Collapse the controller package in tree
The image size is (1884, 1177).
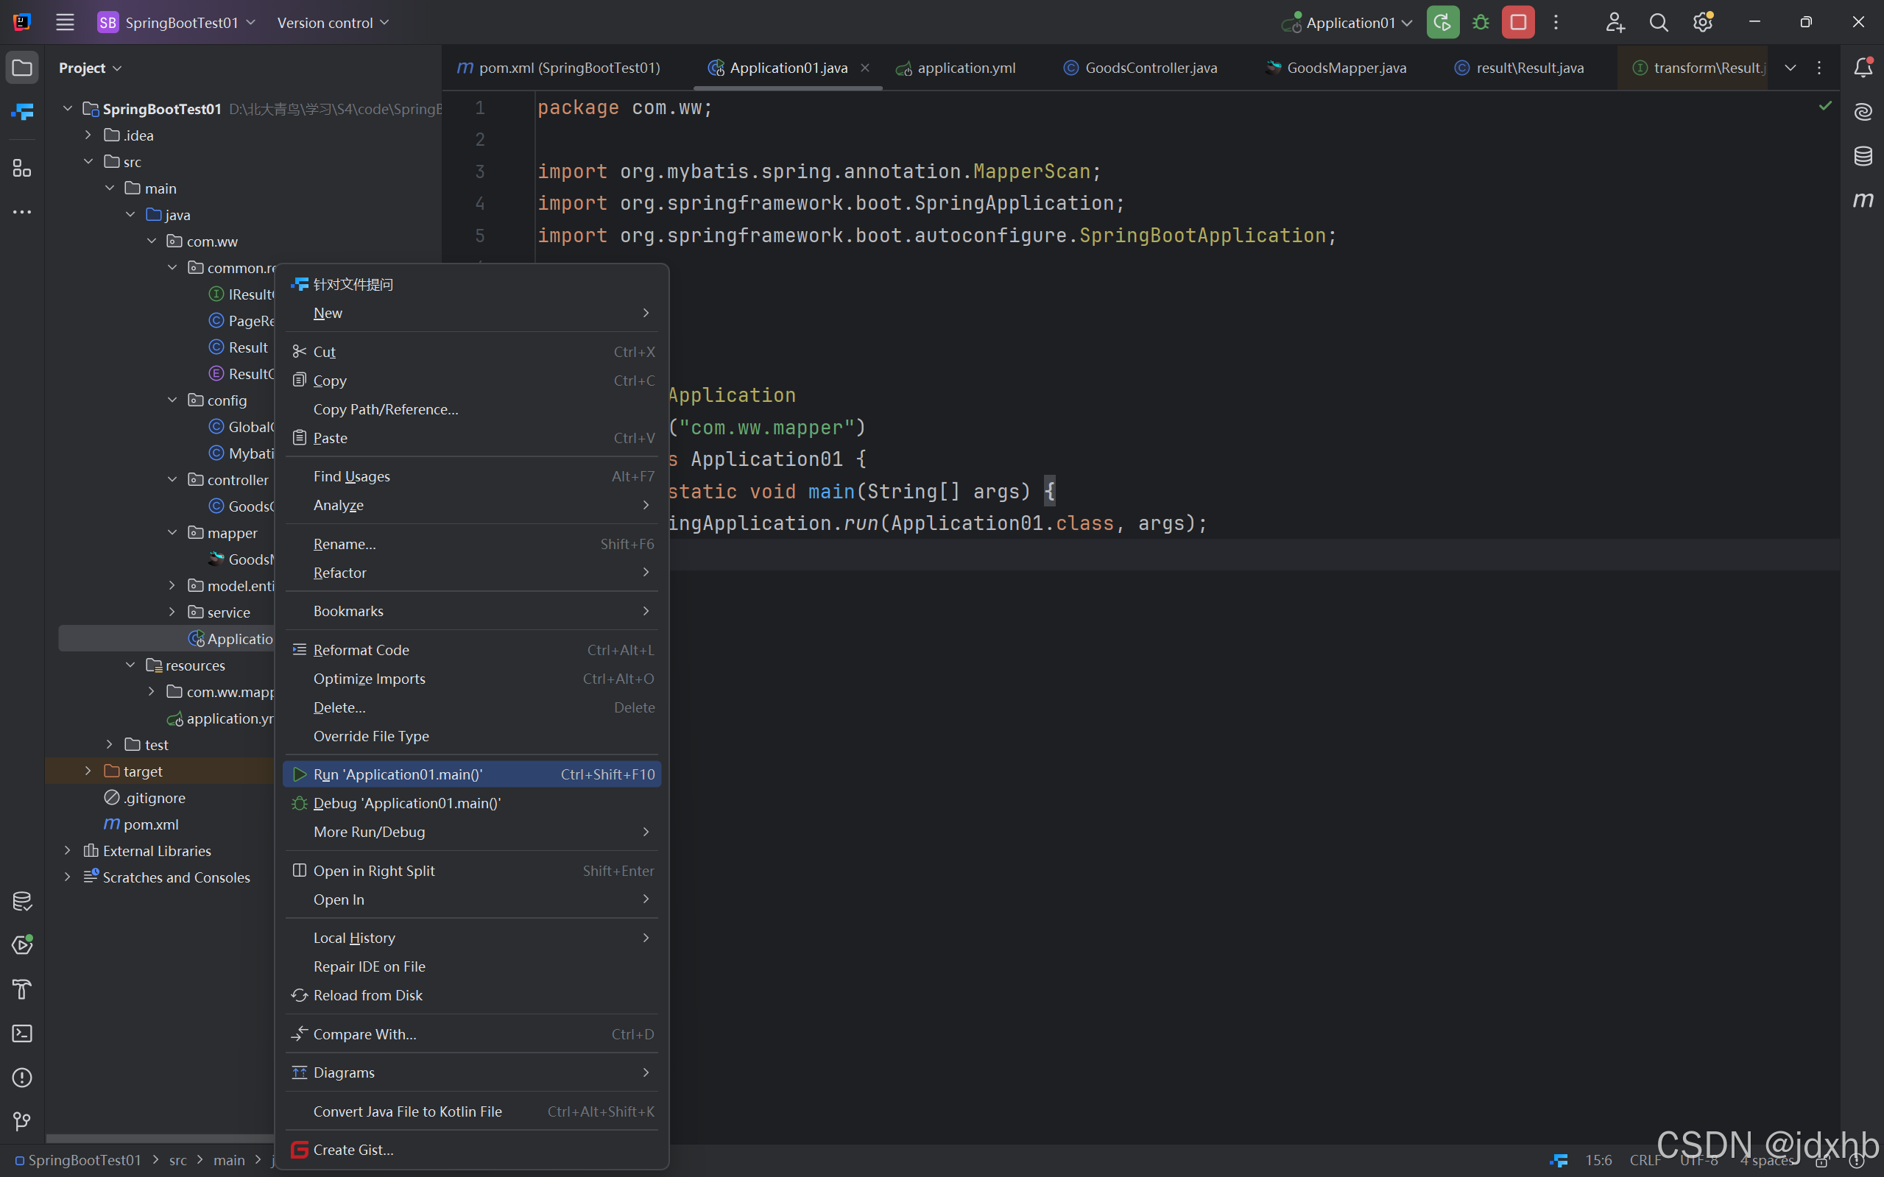pos(172,479)
